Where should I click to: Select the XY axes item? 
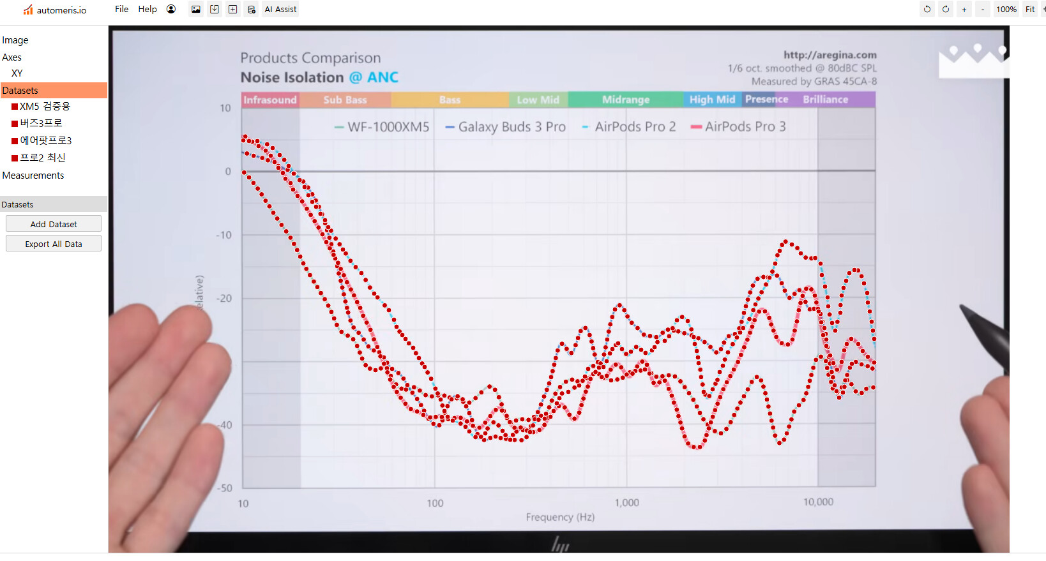[17, 73]
